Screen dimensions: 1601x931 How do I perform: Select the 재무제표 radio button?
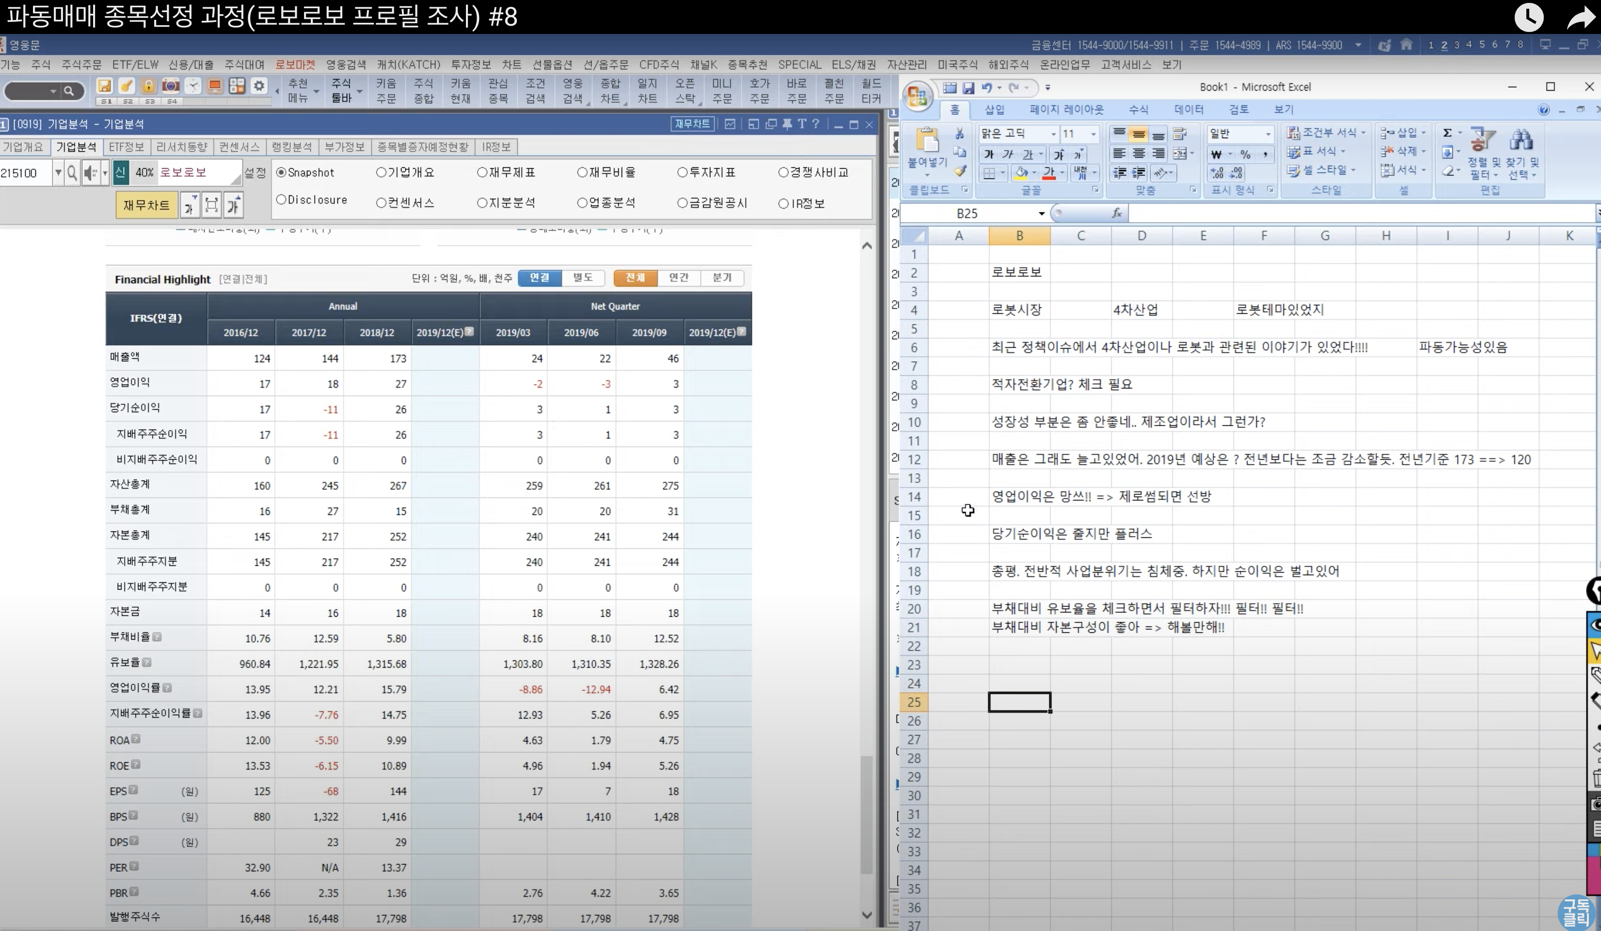tap(482, 172)
